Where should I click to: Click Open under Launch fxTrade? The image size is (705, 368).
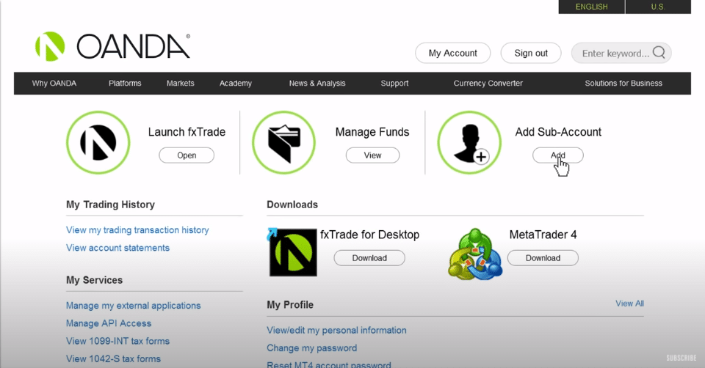pos(187,155)
